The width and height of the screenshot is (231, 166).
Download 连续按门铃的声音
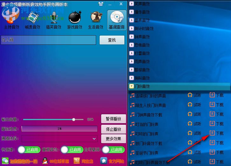point(217,95)
